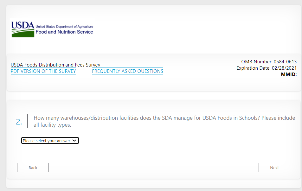Viewport: 302px width, 191px height.
Task: Click the OMB Number 0584-0613 text
Action: click(269, 62)
